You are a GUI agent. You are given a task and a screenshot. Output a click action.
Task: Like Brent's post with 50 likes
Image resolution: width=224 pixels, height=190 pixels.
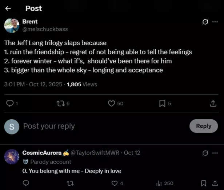tap(112, 103)
